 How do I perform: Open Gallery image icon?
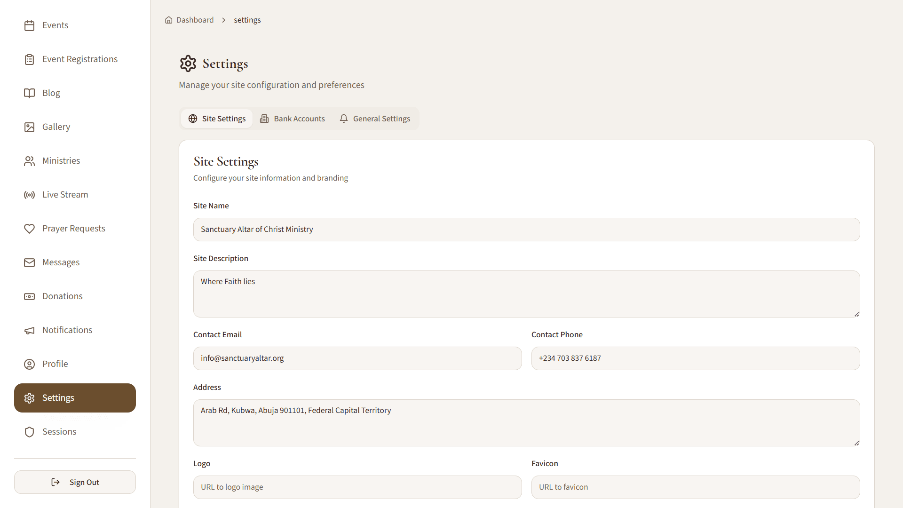tap(29, 127)
